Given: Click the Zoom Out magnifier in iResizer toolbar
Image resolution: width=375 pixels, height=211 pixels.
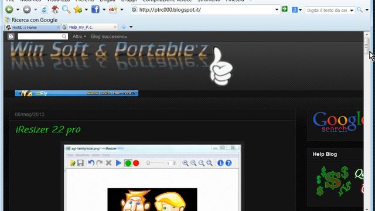Looking at the screenshot, I should tap(193, 163).
